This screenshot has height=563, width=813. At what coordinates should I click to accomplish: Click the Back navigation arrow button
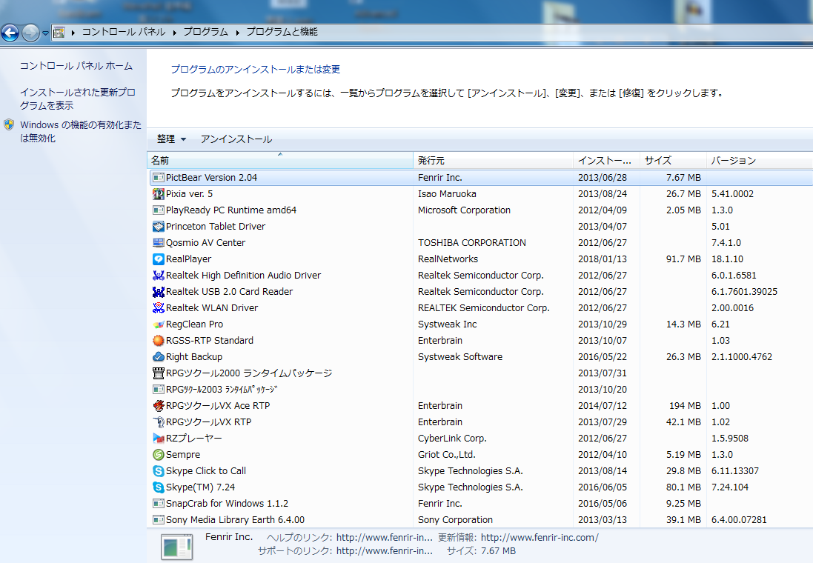(x=10, y=33)
